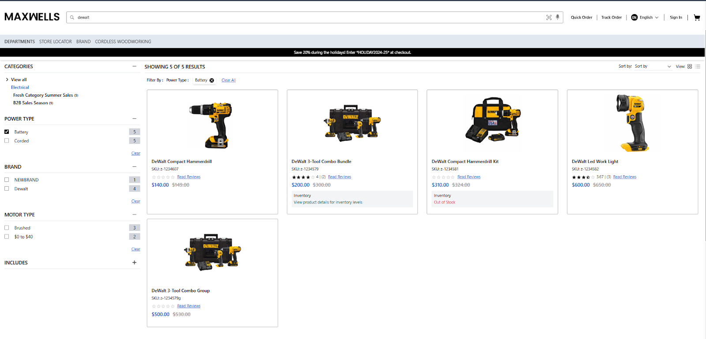Clear the Motor Type filters
The height and width of the screenshot is (339, 706).
[x=136, y=249]
